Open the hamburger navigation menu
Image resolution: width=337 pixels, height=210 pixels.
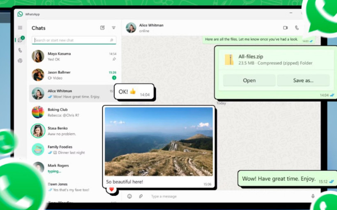[20, 27]
